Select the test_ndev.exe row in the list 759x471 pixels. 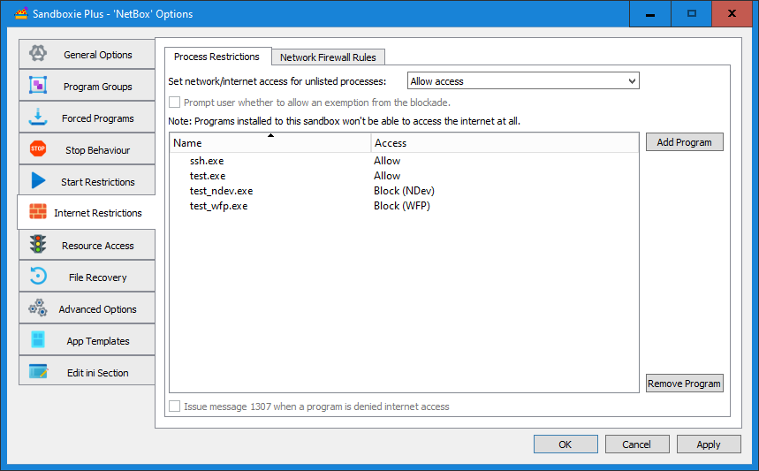222,191
